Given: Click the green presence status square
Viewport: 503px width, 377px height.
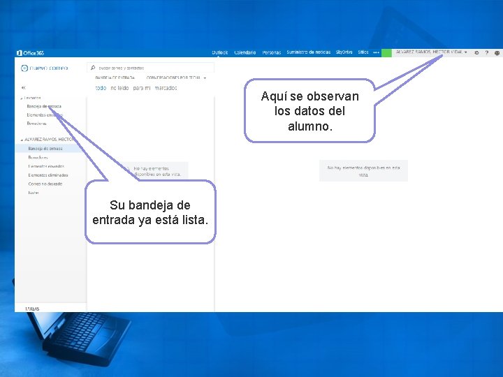Looking at the screenshot, I should click(x=386, y=53).
